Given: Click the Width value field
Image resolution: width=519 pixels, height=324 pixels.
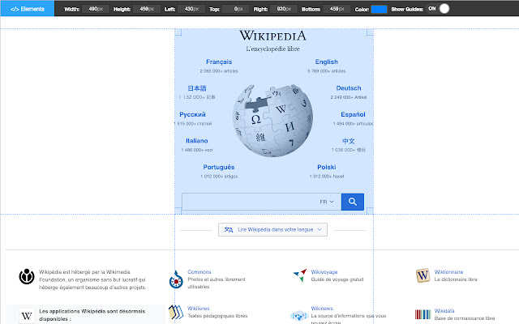Looking at the screenshot, I should [96, 9].
